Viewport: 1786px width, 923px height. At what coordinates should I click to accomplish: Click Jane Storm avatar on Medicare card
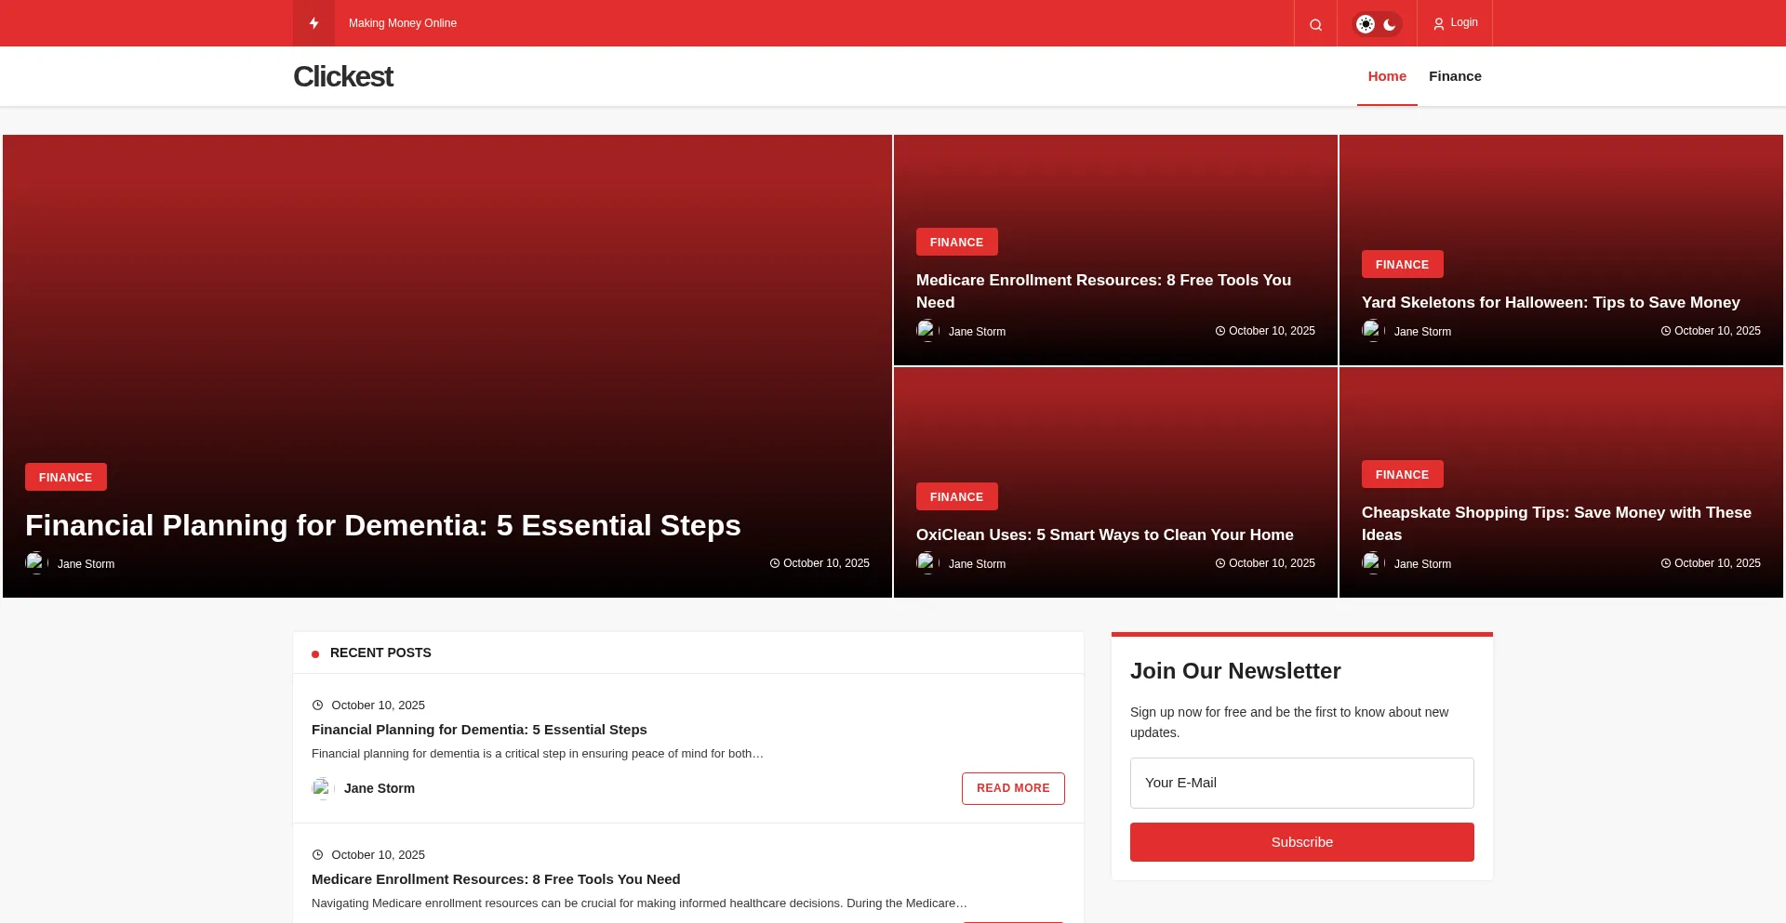point(926,331)
